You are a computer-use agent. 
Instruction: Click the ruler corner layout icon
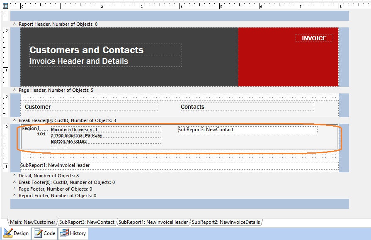pyautogui.click(x=5, y=6)
